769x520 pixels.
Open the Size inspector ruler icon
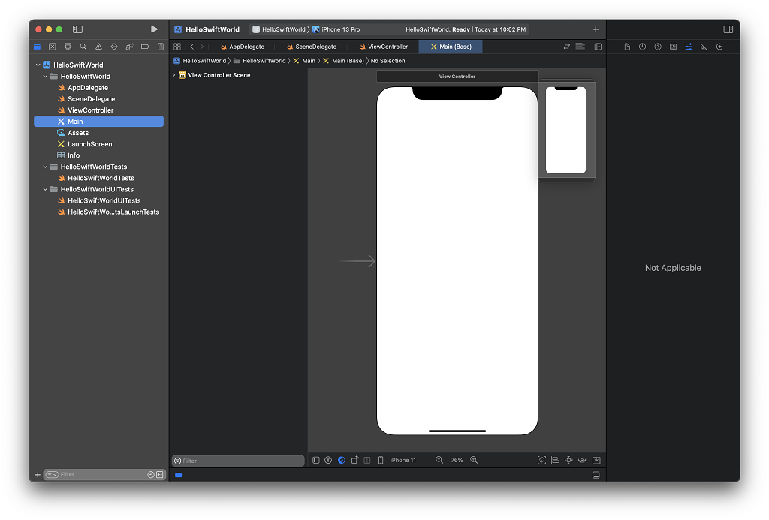click(704, 47)
